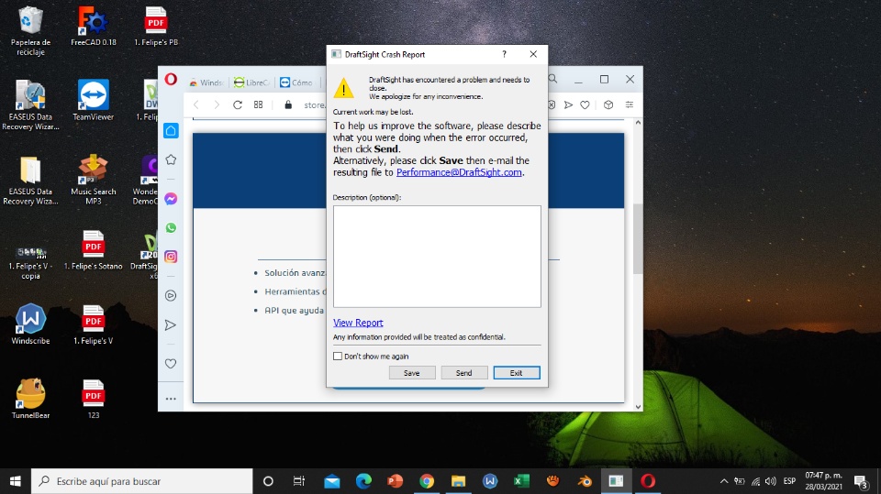The width and height of the screenshot is (881, 494).
Task: Open the heart icon in Opera sidebar
Action: [171, 364]
